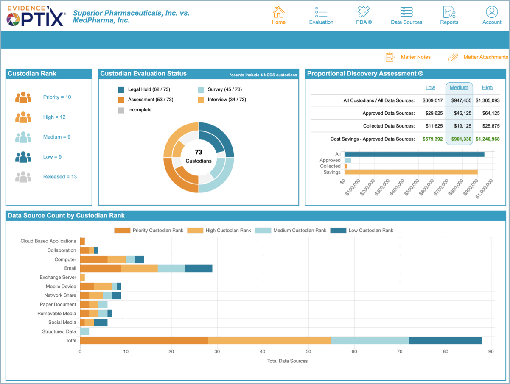
Task: Click the High = 12 custodian group icon
Action: pyautogui.click(x=23, y=117)
